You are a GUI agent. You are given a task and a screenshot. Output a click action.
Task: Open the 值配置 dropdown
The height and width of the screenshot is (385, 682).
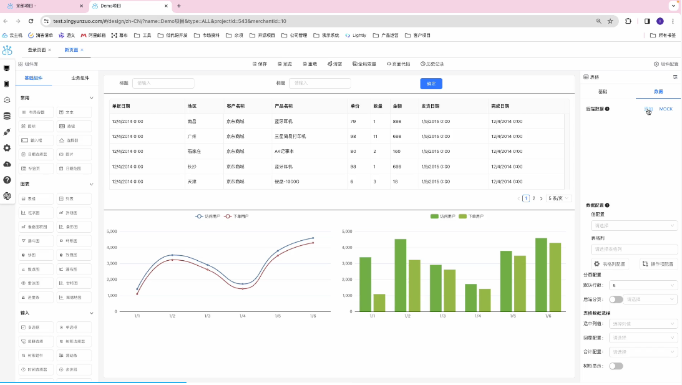(x=634, y=225)
